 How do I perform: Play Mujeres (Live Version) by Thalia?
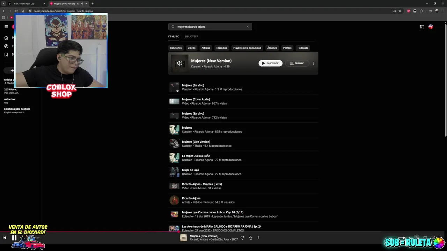tap(243, 144)
